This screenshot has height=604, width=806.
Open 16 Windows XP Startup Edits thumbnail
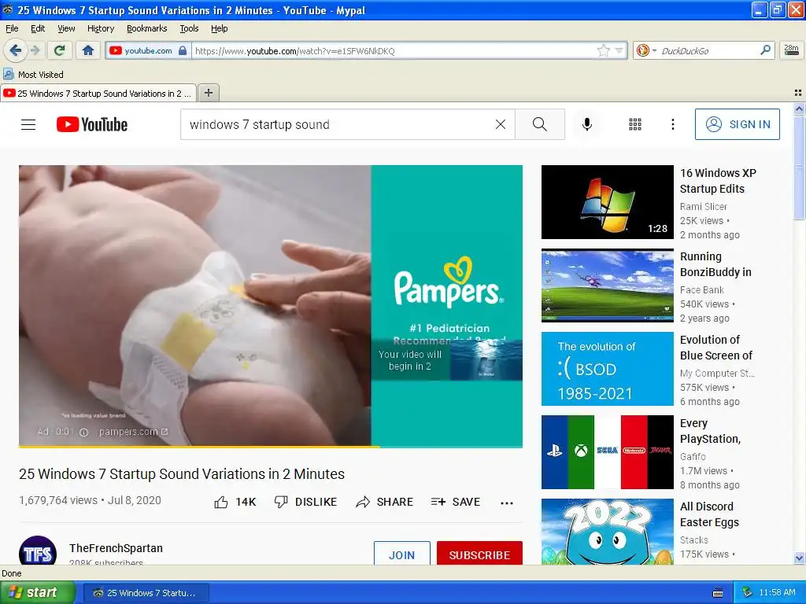point(607,202)
